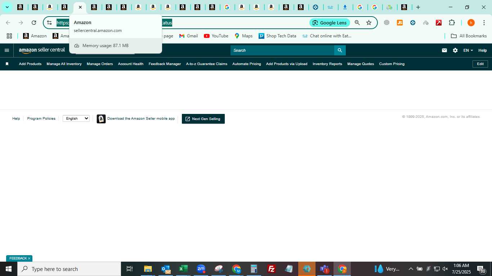492x276 pixels.
Task: Open Custom Pricing
Action: click(392, 64)
